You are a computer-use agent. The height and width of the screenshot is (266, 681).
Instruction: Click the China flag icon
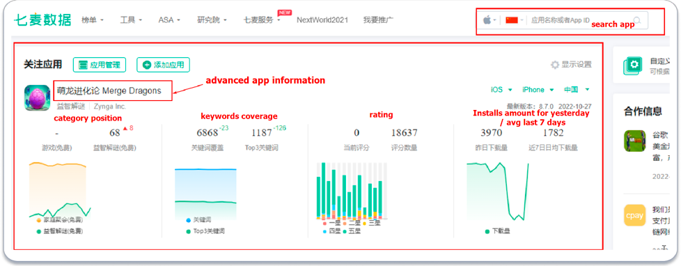(512, 20)
